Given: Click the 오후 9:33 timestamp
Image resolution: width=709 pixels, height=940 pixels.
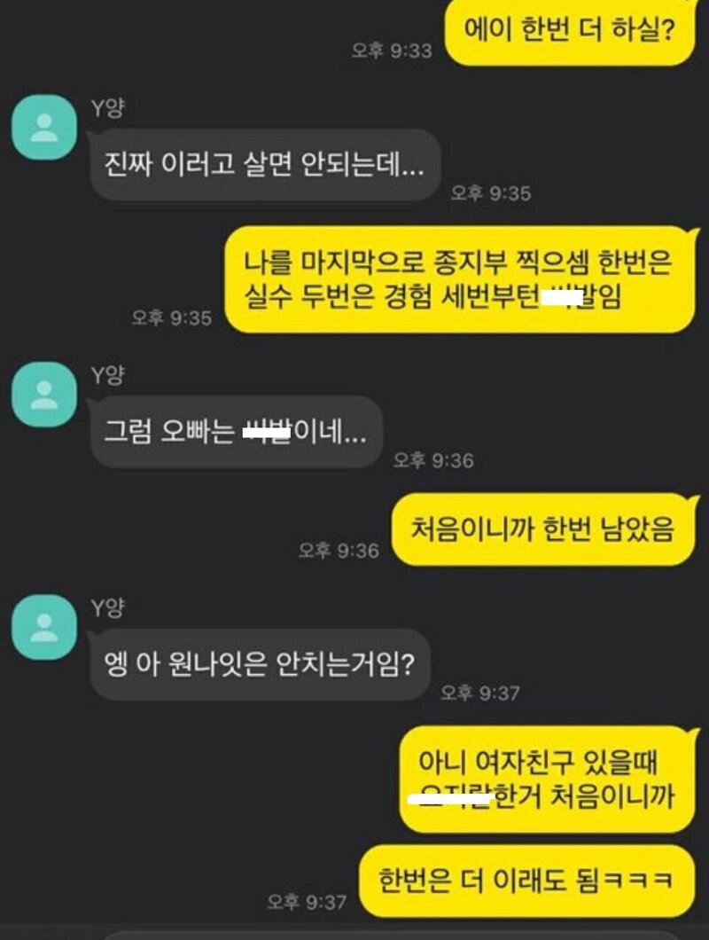Looking at the screenshot, I should 392,51.
